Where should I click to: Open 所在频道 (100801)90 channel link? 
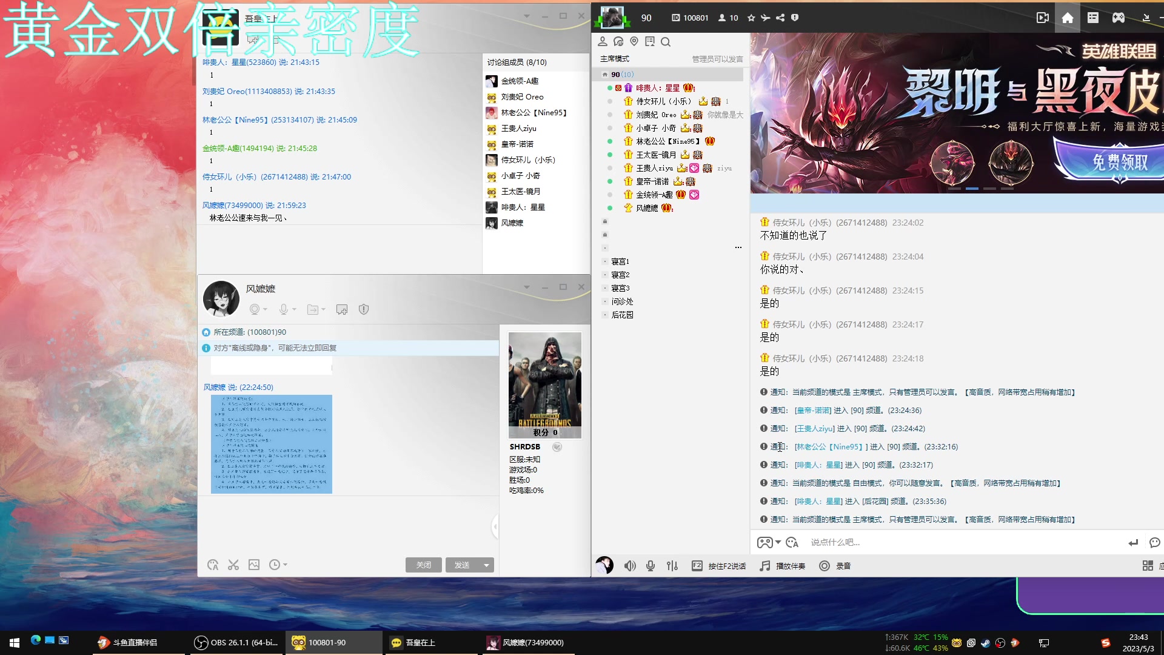pyautogui.click(x=250, y=332)
